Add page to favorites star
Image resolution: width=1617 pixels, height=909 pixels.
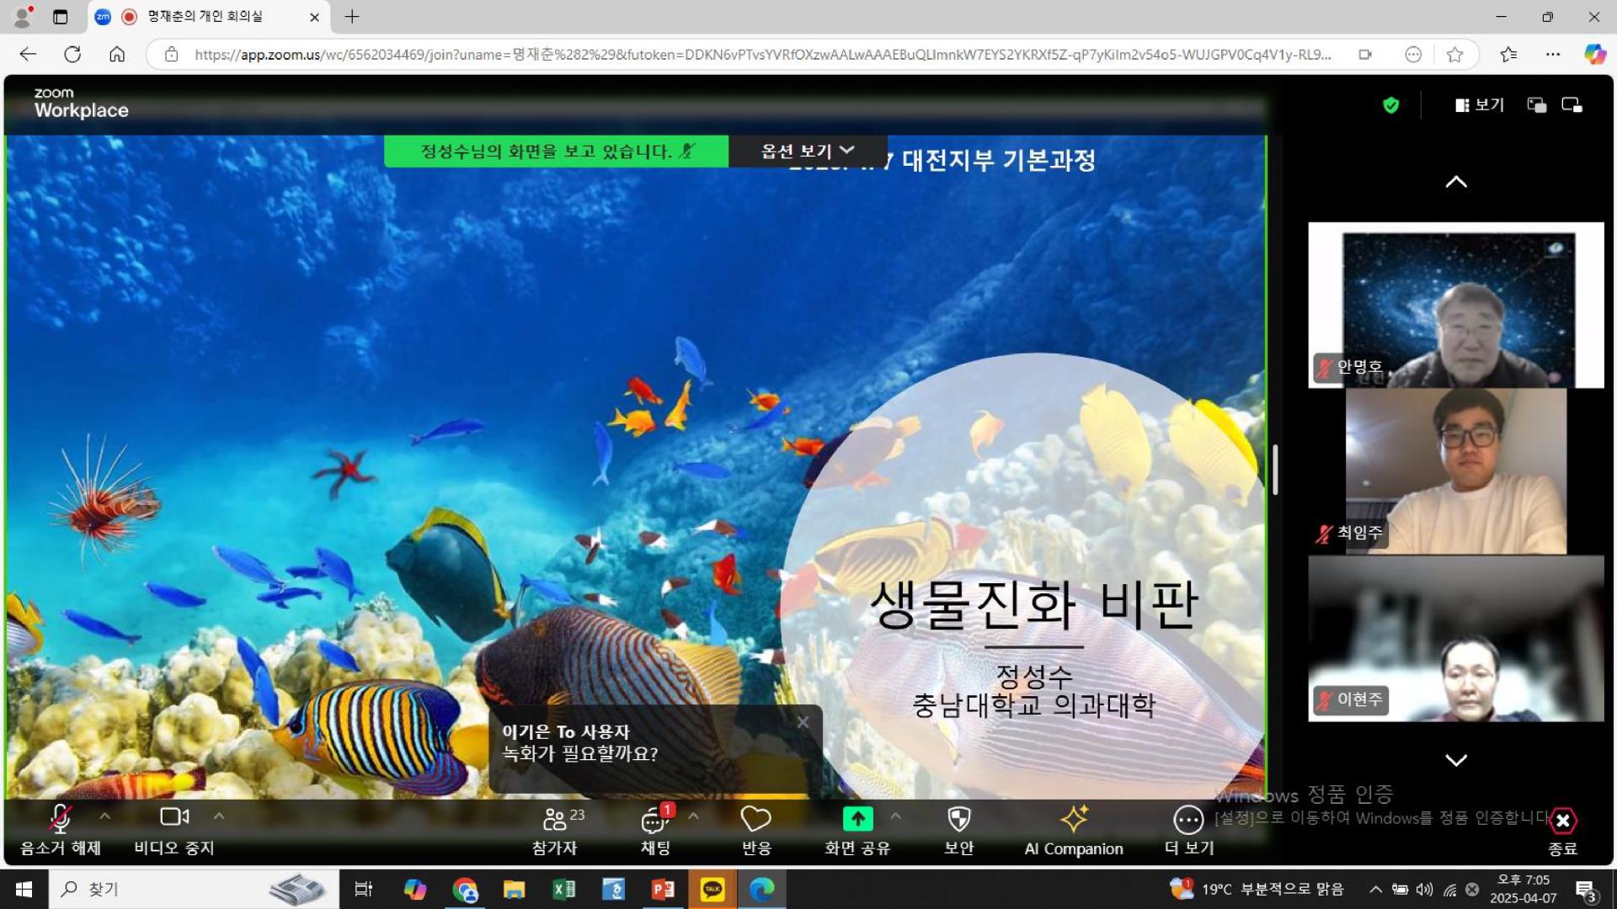pyautogui.click(x=1454, y=55)
